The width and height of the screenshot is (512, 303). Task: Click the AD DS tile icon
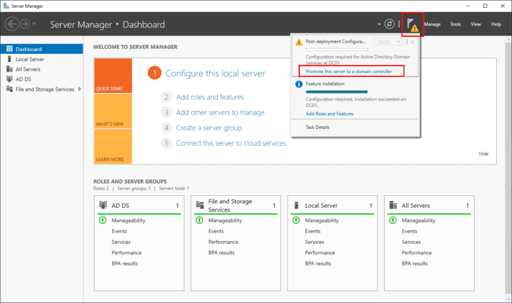click(x=103, y=205)
